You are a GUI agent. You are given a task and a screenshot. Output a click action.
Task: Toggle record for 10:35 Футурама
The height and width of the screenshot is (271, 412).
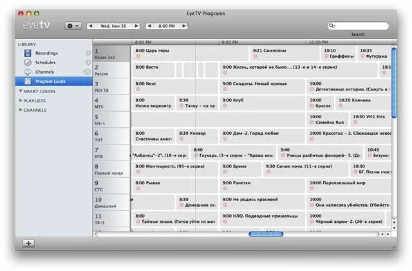(x=362, y=57)
